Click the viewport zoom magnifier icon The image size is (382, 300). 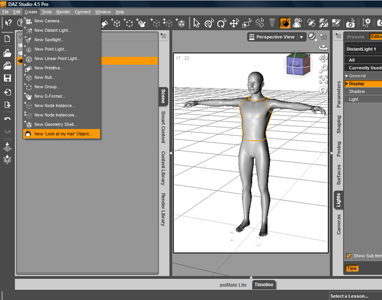coord(323,69)
